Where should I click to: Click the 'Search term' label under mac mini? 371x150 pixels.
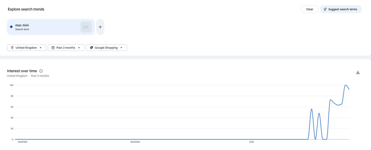22,29
